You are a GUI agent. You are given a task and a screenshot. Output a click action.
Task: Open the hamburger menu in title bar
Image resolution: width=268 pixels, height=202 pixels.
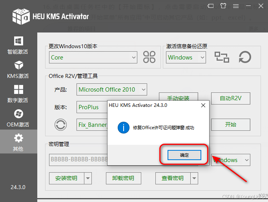[x=236, y=6]
